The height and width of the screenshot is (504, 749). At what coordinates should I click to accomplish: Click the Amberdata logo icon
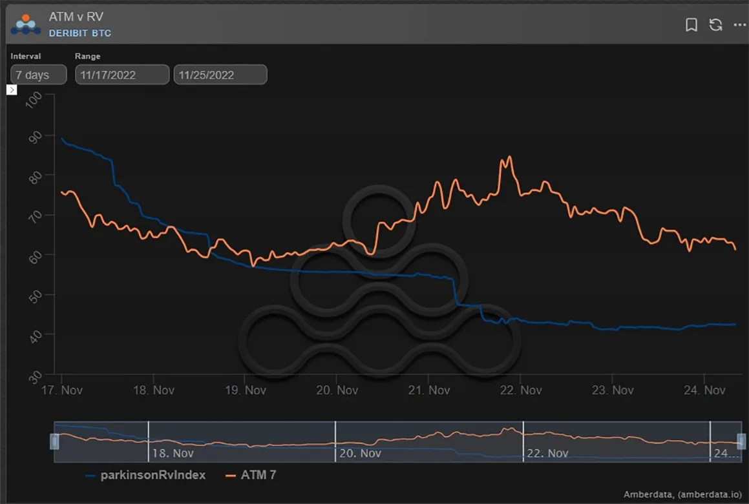(x=26, y=25)
